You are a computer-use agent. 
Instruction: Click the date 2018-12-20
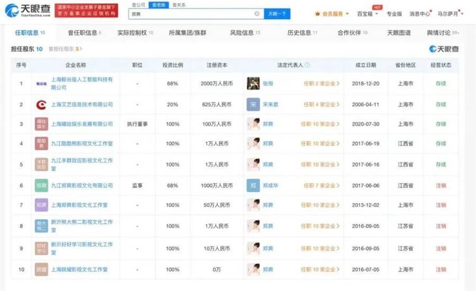pyautogui.click(x=365, y=83)
